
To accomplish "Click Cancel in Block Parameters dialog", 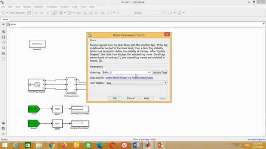I will click(131, 98).
